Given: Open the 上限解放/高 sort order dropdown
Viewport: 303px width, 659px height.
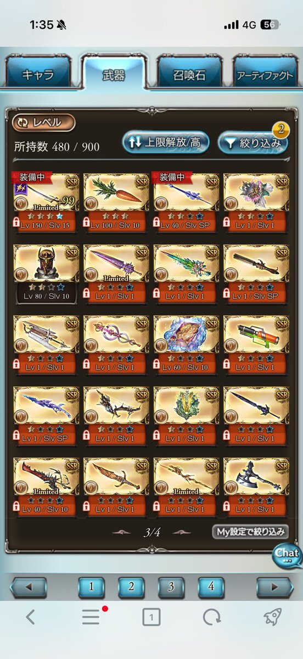Looking at the screenshot, I should pos(165,143).
